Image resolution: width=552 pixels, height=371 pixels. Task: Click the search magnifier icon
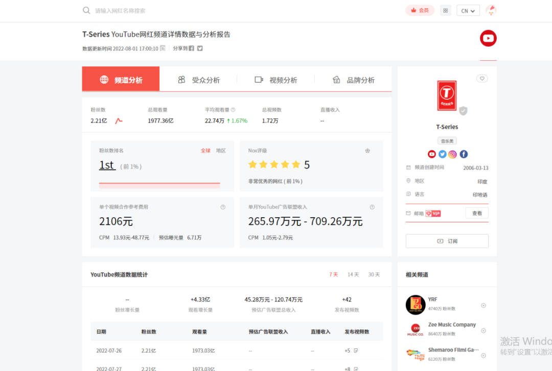86,11
